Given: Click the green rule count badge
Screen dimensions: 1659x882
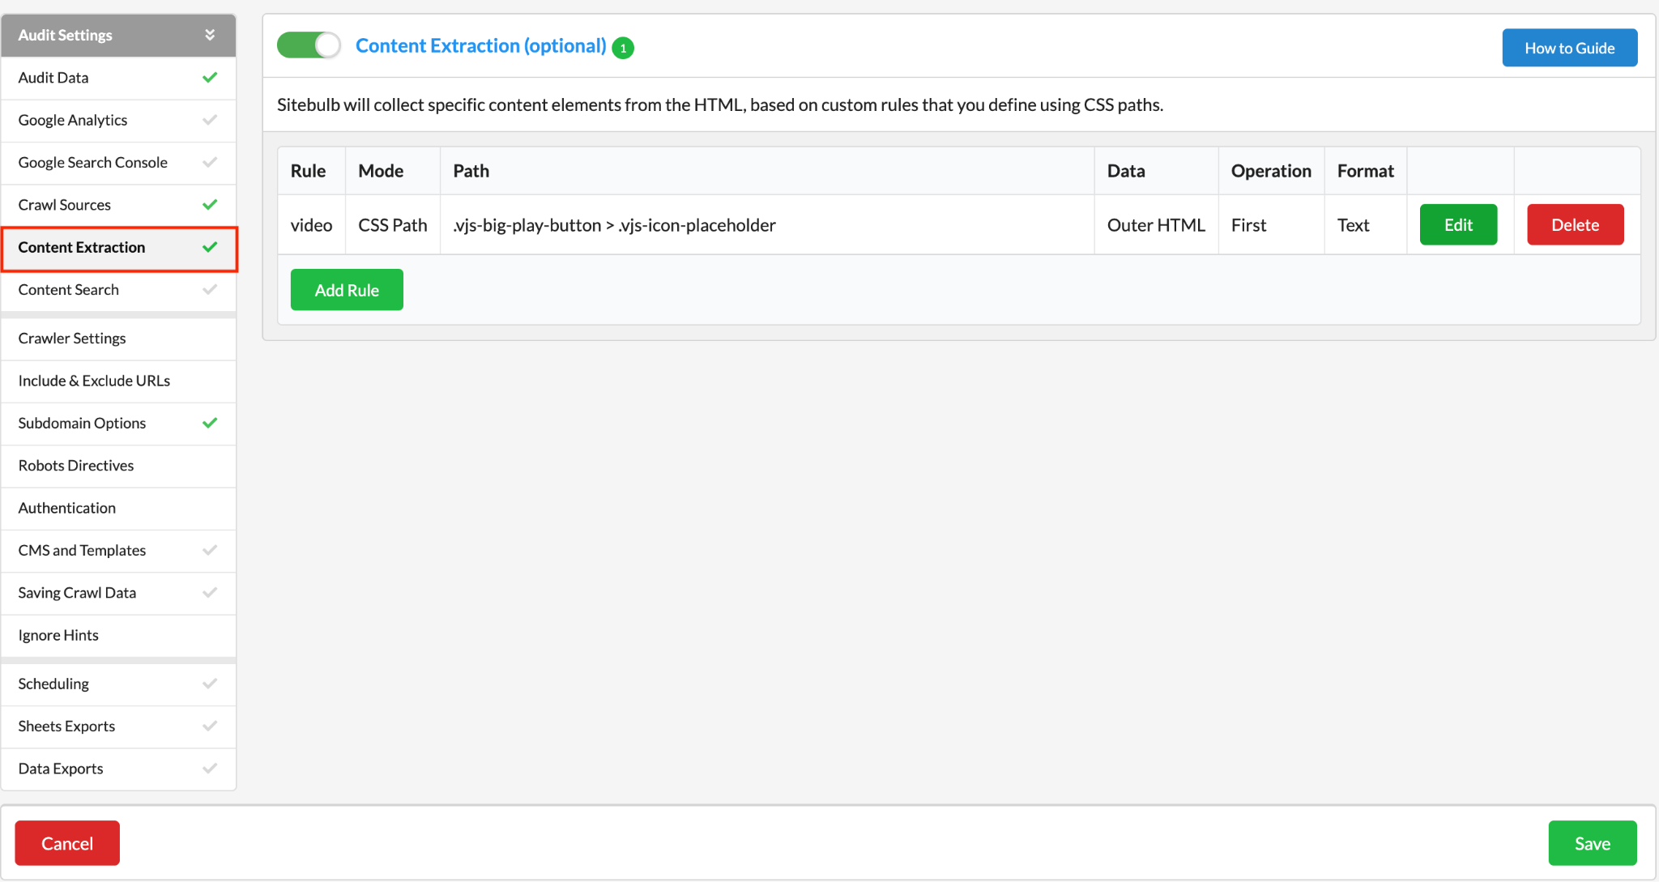Looking at the screenshot, I should point(623,48).
